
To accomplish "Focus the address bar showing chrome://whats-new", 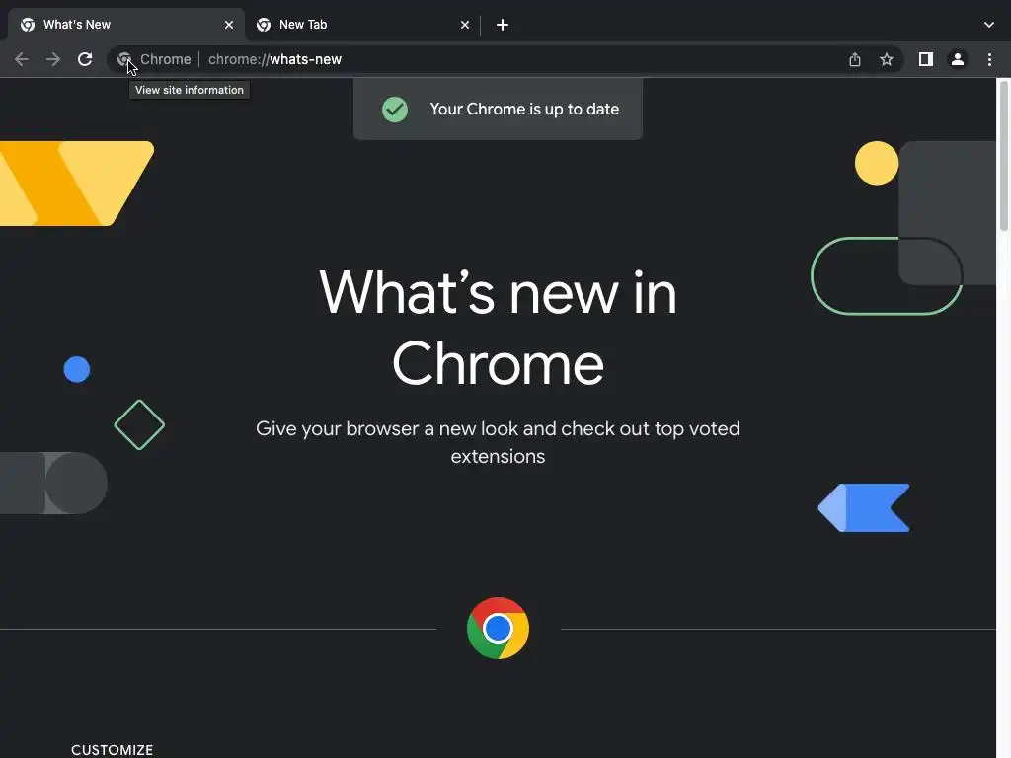I will [506, 59].
